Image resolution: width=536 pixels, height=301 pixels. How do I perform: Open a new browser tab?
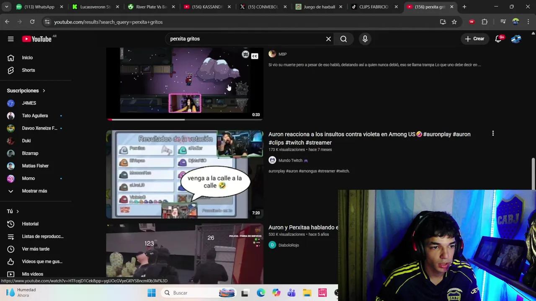point(464,7)
